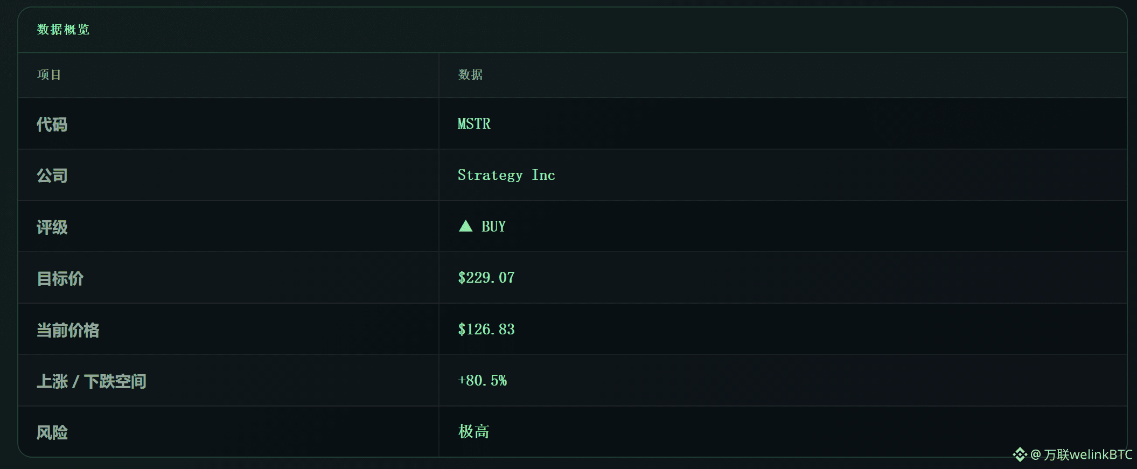Select the target price $229.07
The width and height of the screenshot is (1137, 469).
tap(486, 278)
